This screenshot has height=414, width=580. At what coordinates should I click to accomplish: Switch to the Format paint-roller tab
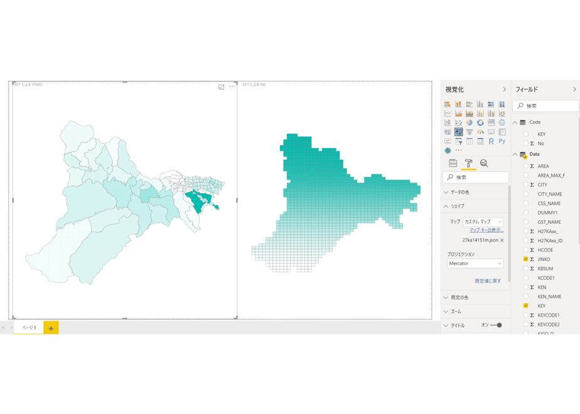tap(468, 163)
